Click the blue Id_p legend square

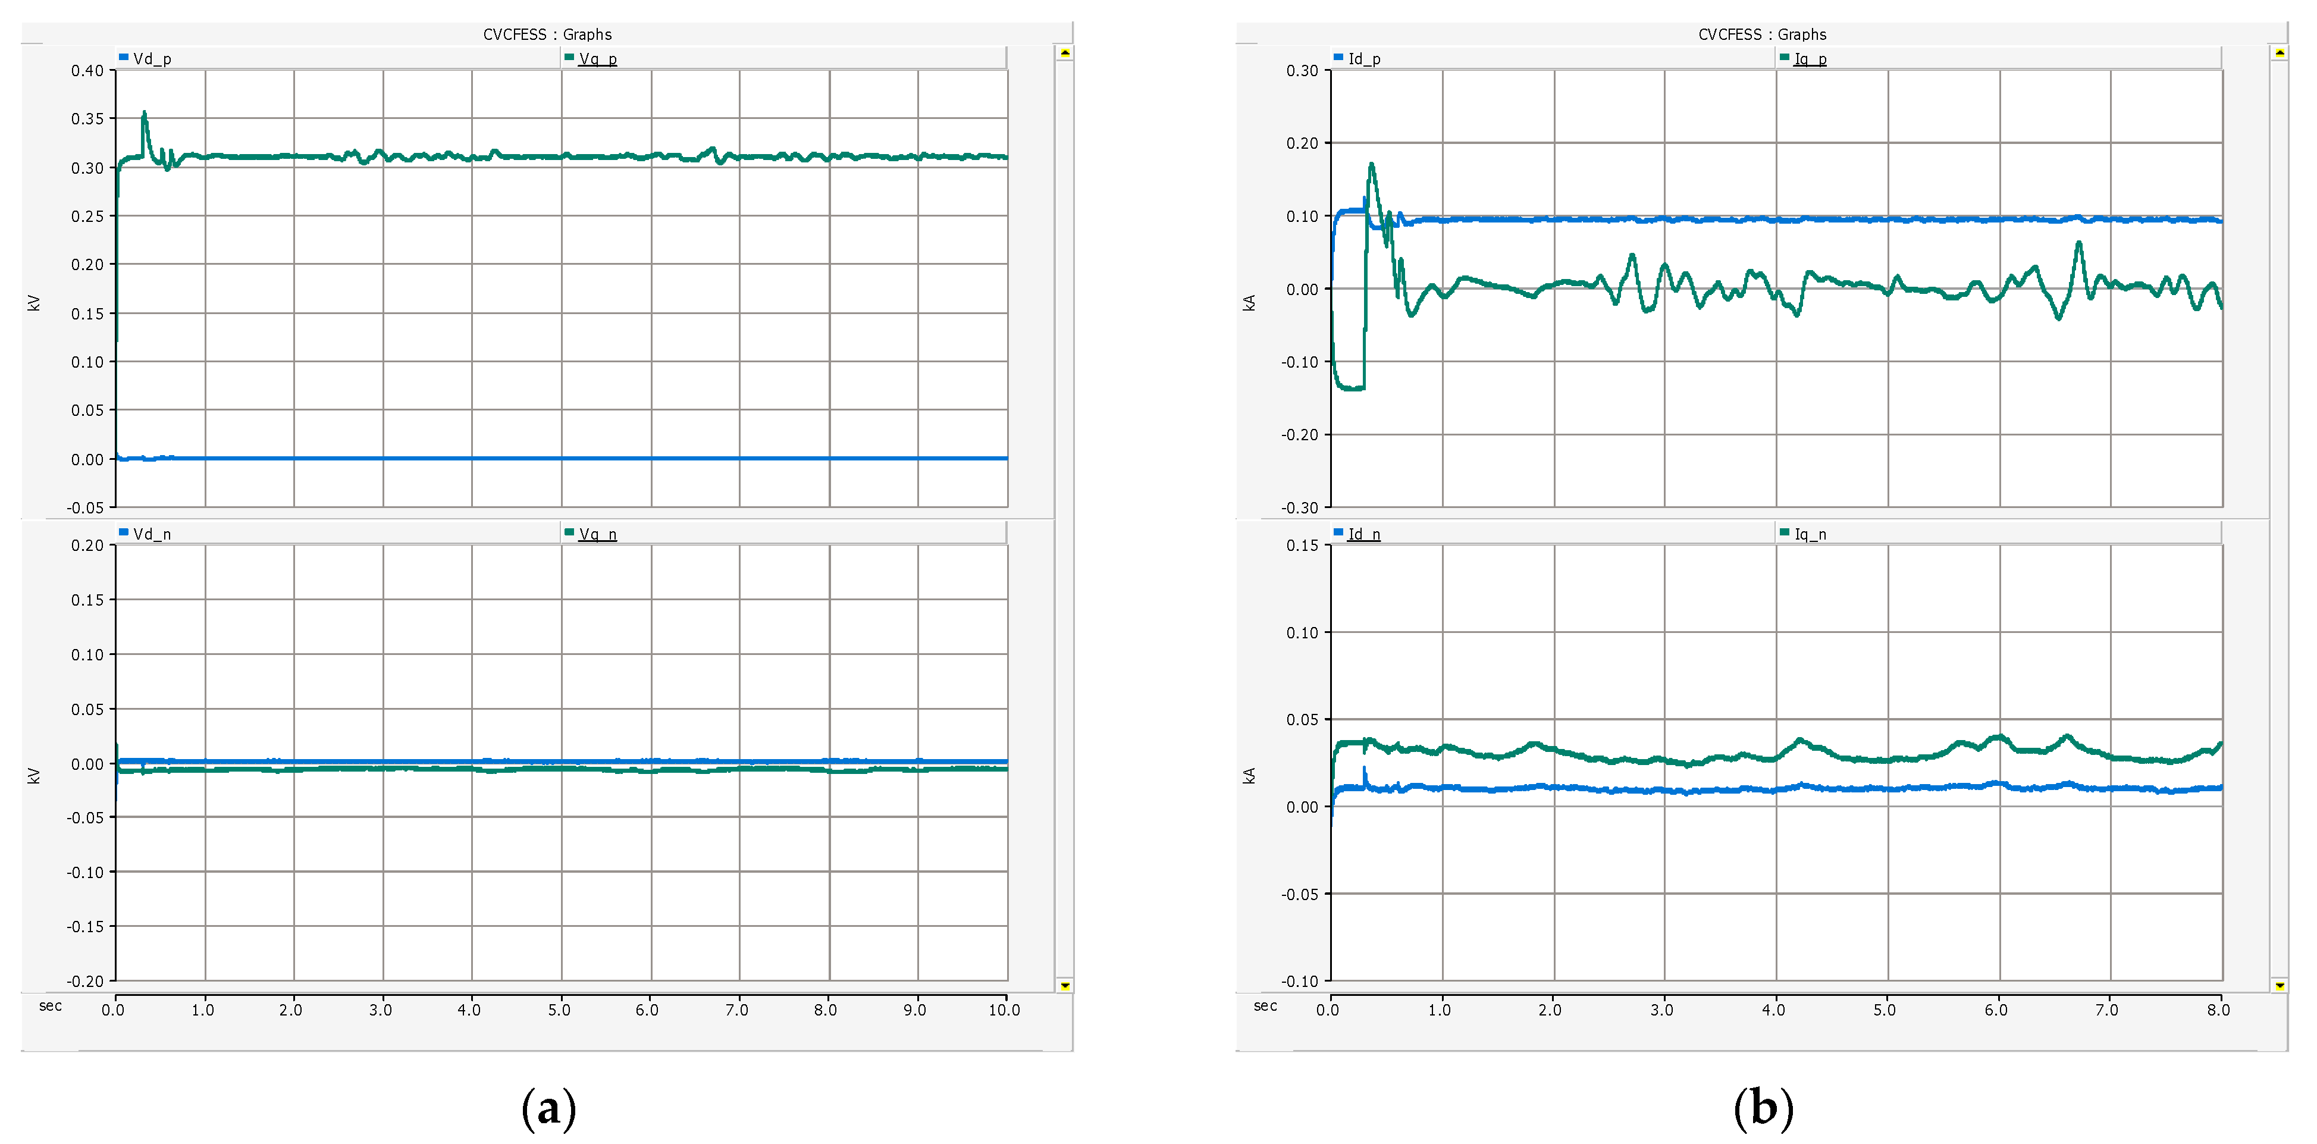(1338, 58)
